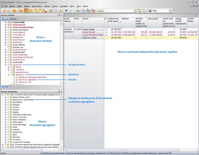Click the forward arrow toolbar icon

[x=9, y=11]
